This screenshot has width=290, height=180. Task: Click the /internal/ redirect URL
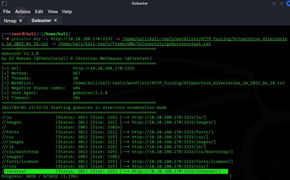pos(175,171)
